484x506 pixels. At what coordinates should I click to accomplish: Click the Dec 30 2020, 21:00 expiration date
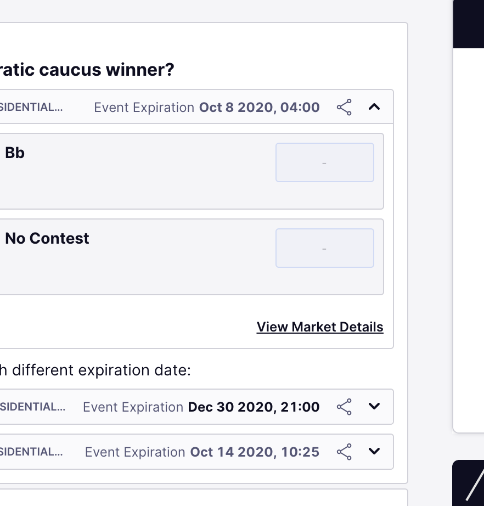(x=254, y=407)
